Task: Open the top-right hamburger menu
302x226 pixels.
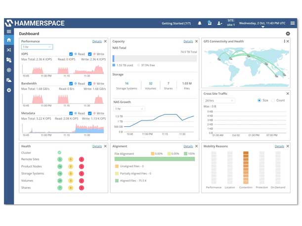Action: pyautogui.click(x=293, y=23)
